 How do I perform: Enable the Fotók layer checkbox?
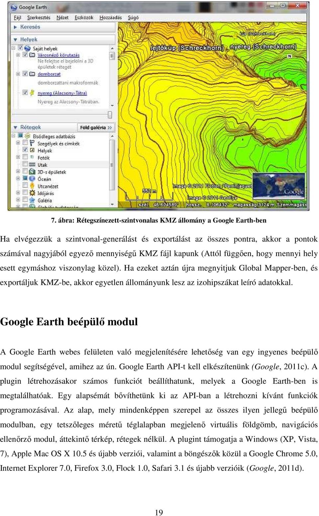pyautogui.click(x=25, y=157)
